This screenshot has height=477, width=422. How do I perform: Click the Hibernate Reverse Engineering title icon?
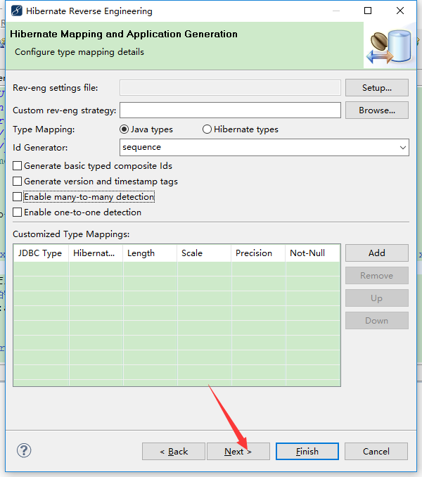pyautogui.click(x=16, y=11)
